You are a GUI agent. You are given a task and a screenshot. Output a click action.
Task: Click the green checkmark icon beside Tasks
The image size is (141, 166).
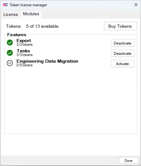(x=10, y=53)
